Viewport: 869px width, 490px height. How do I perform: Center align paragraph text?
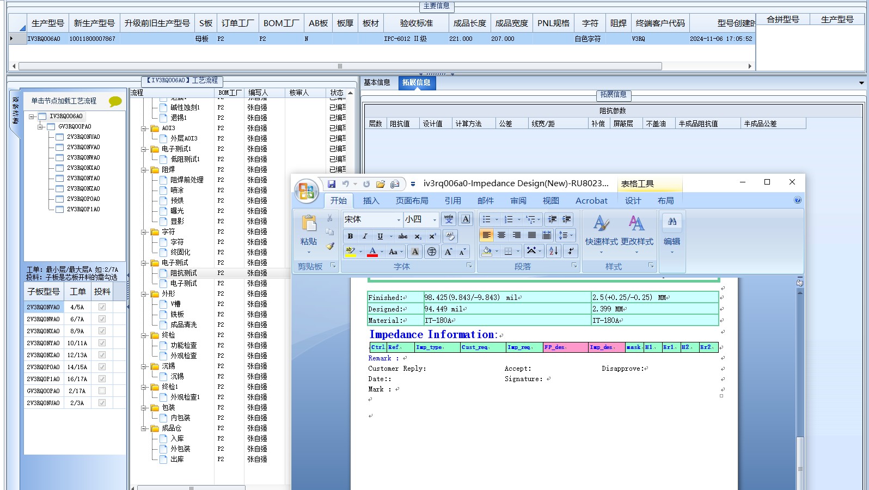coord(501,235)
